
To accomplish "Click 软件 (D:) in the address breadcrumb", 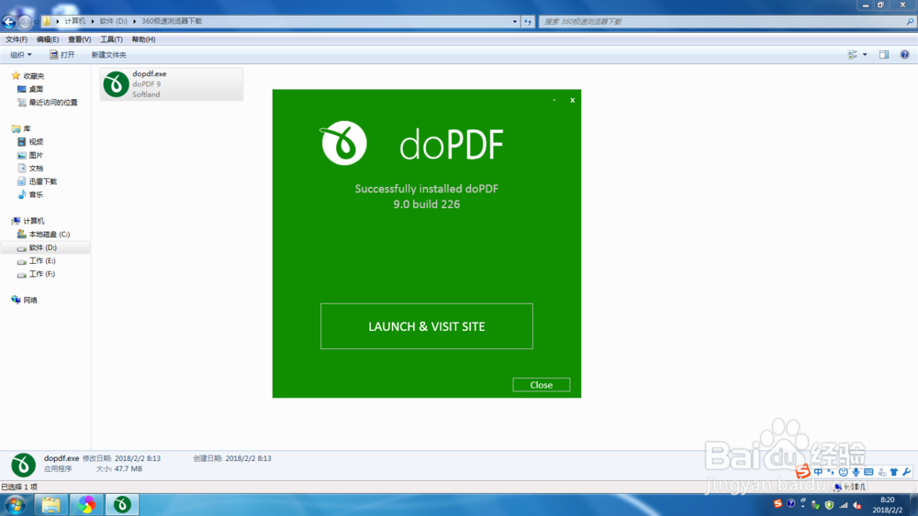I will pyautogui.click(x=113, y=21).
